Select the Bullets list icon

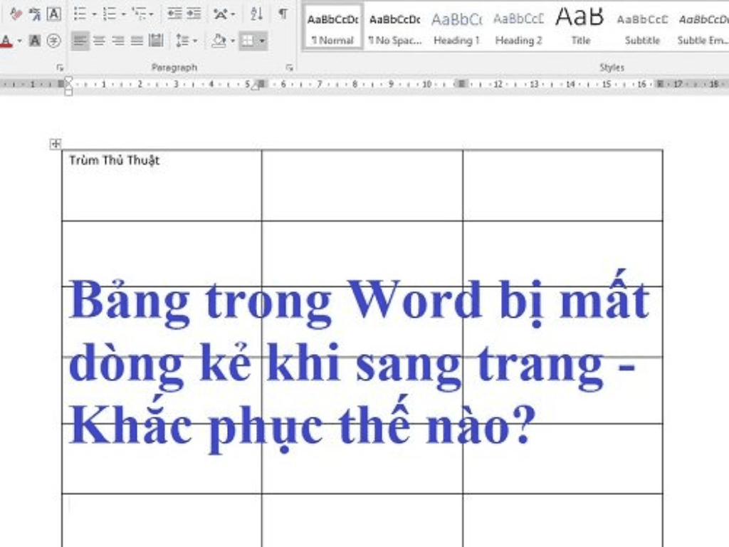(x=81, y=13)
